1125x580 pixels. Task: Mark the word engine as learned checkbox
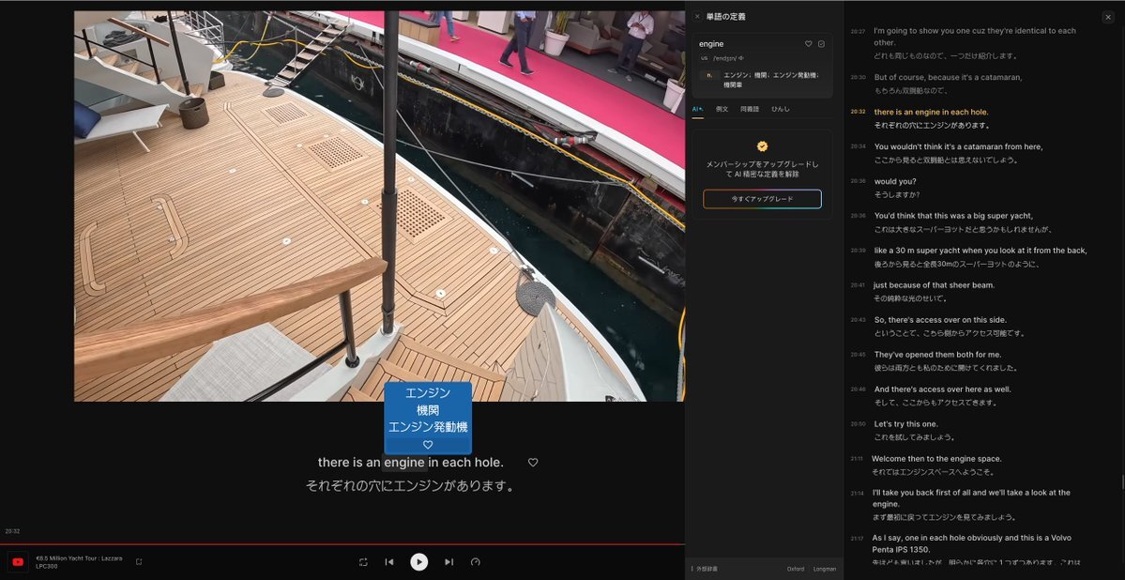click(x=821, y=44)
